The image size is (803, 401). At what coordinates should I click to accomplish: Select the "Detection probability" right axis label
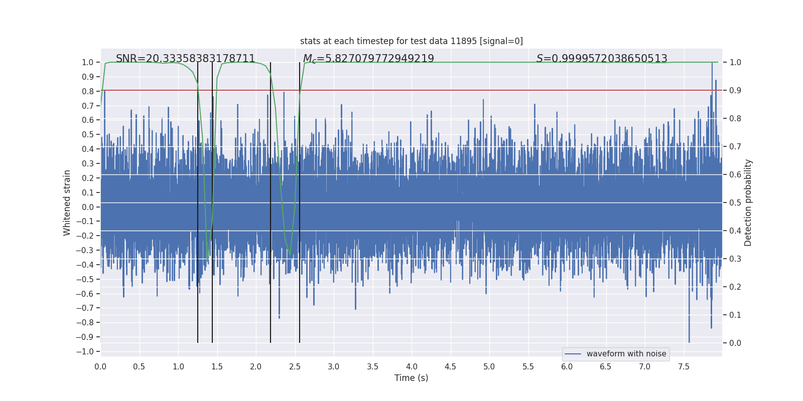point(748,203)
